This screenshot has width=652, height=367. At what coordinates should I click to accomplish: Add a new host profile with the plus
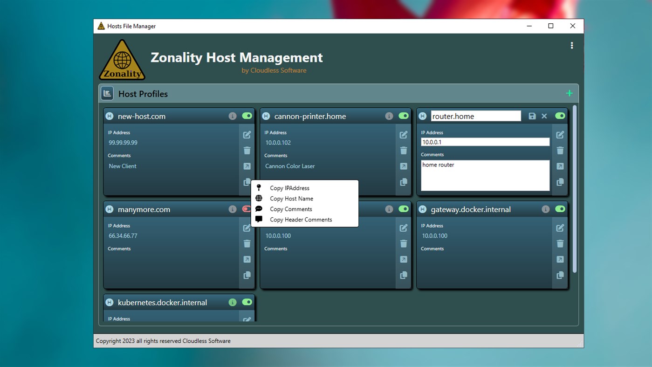pyautogui.click(x=569, y=93)
